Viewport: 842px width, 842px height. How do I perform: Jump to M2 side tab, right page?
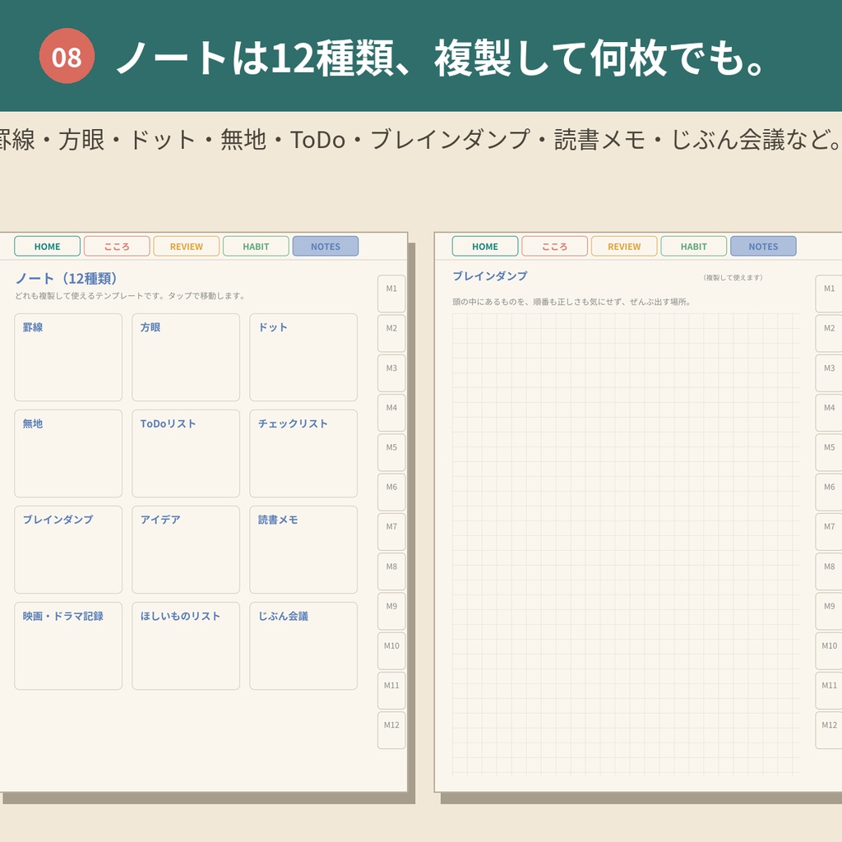829,334
